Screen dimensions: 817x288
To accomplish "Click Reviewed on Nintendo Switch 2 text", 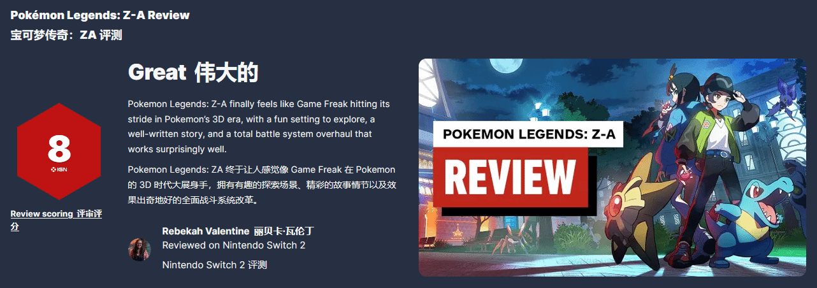I will (234, 245).
